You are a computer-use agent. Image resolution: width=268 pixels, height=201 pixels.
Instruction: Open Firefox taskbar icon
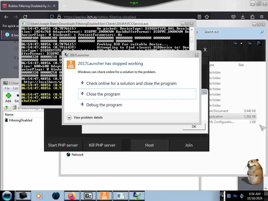click(x=72, y=196)
